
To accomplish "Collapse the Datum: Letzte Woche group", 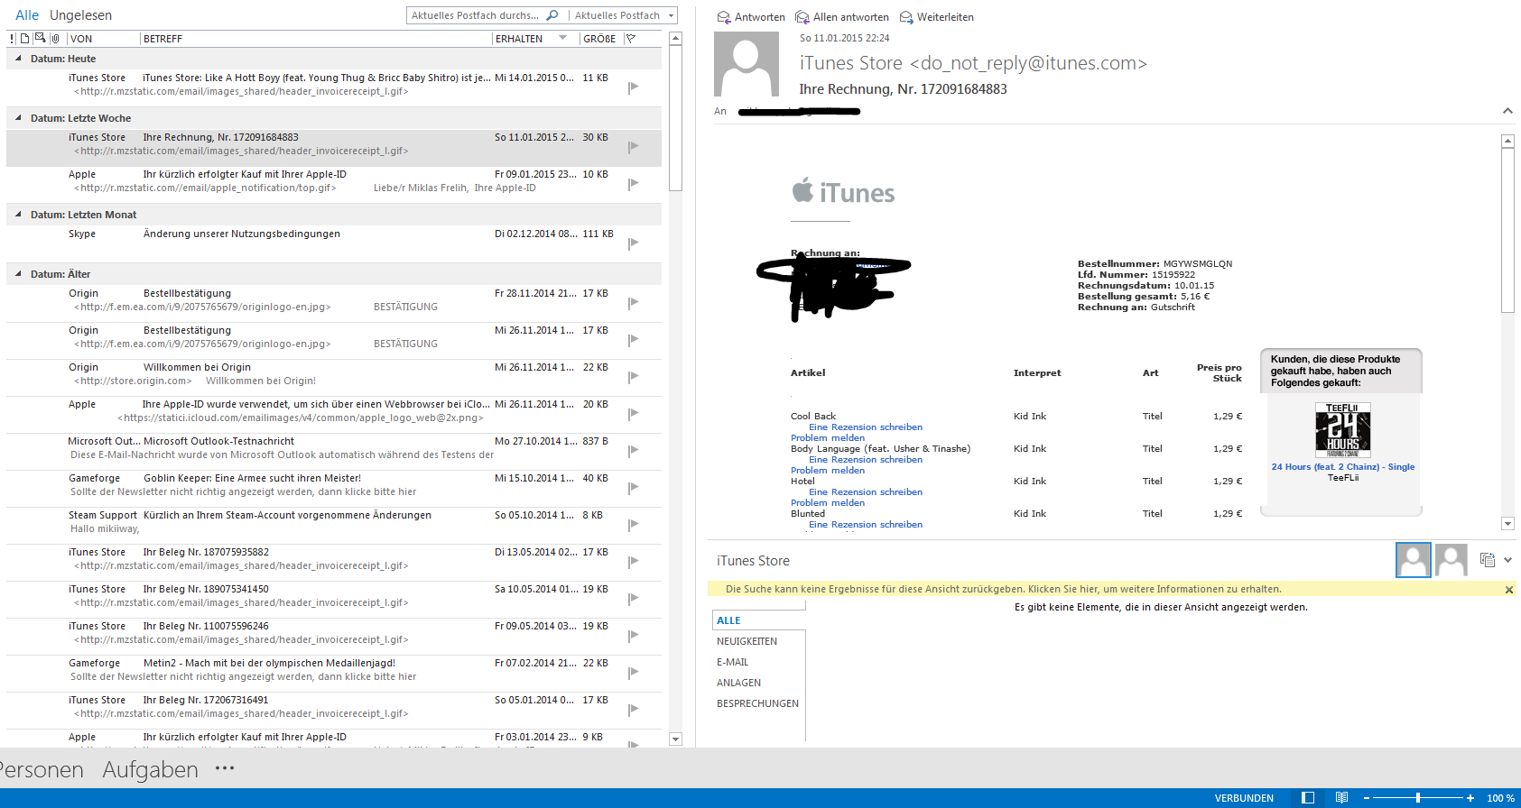I will pyautogui.click(x=18, y=117).
